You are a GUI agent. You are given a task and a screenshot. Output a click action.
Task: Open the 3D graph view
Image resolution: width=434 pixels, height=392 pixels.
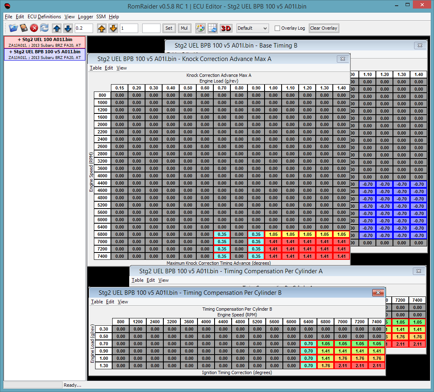click(226, 28)
